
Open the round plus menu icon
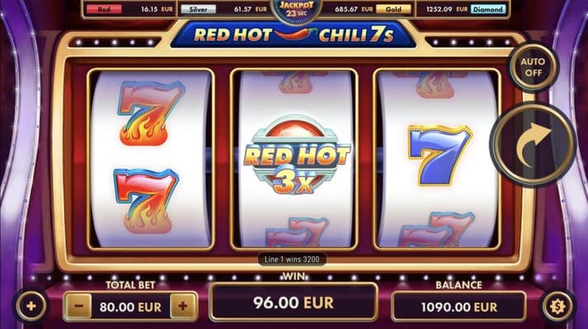click(31, 306)
